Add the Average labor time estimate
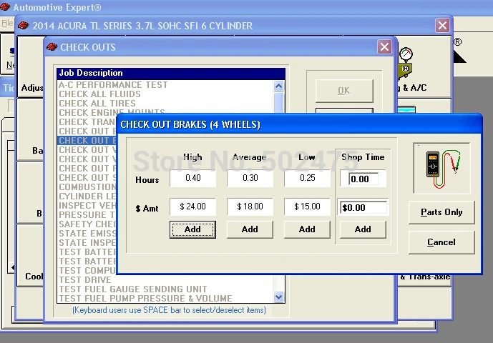 click(250, 229)
